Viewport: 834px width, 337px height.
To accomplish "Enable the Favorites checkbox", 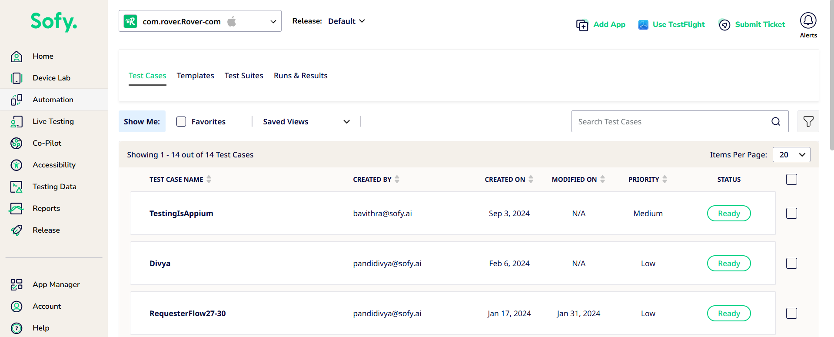I will coord(181,122).
